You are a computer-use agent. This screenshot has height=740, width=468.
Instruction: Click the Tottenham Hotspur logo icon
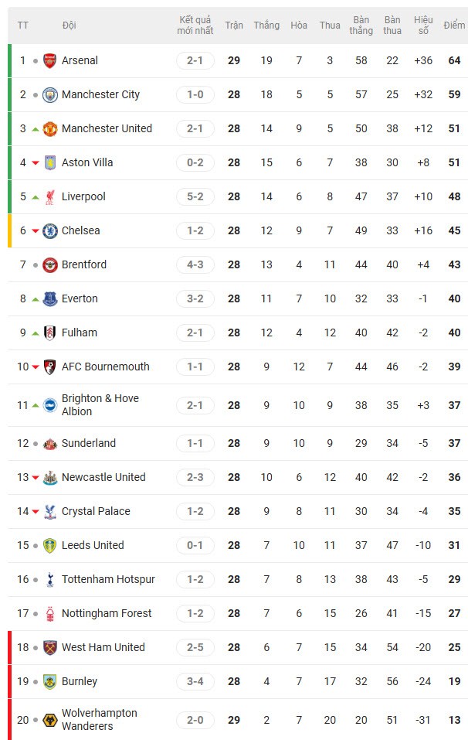click(50, 579)
